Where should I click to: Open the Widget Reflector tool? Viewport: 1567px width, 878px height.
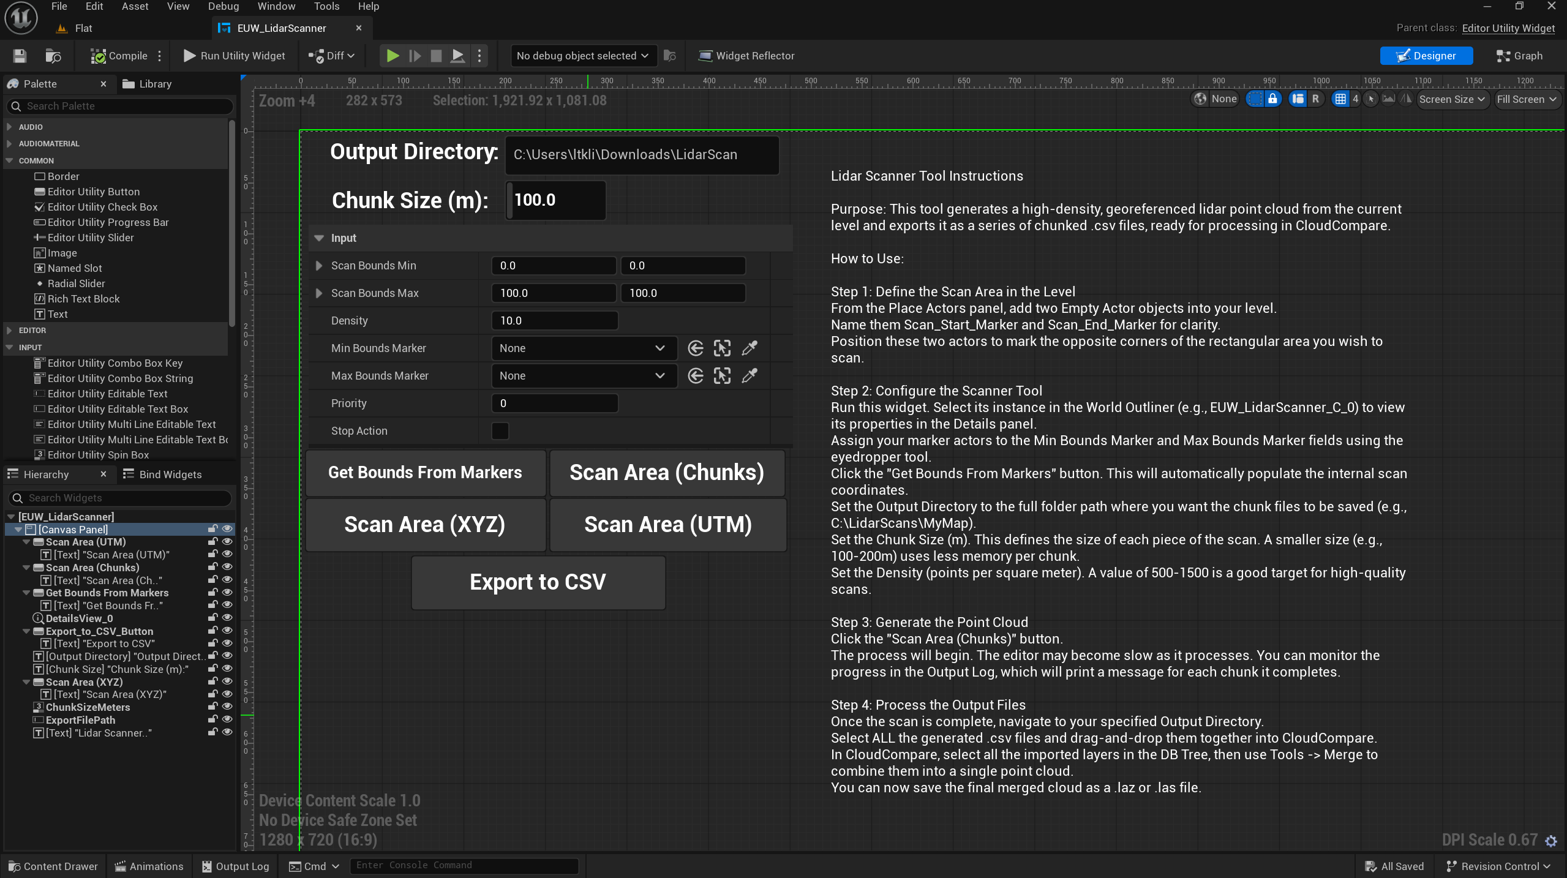click(746, 56)
